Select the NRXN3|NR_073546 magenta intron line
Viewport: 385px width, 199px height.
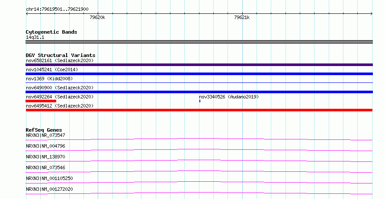click(x=199, y=171)
